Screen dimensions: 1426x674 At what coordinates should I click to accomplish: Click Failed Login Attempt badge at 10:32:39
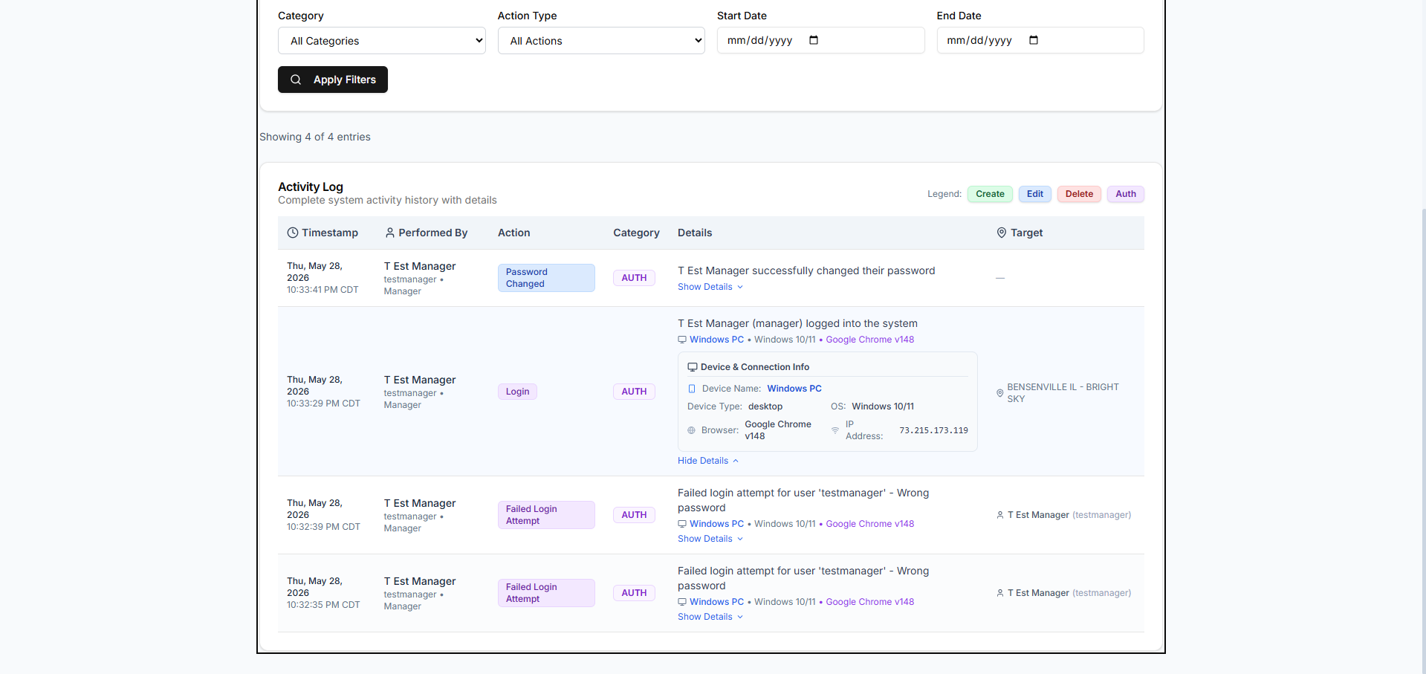[x=546, y=515]
